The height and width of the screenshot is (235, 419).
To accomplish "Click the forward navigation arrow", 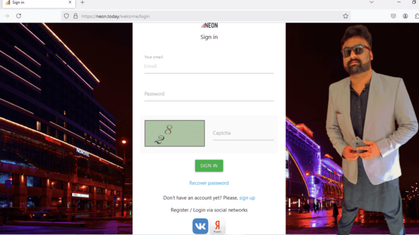I will (7, 16).
